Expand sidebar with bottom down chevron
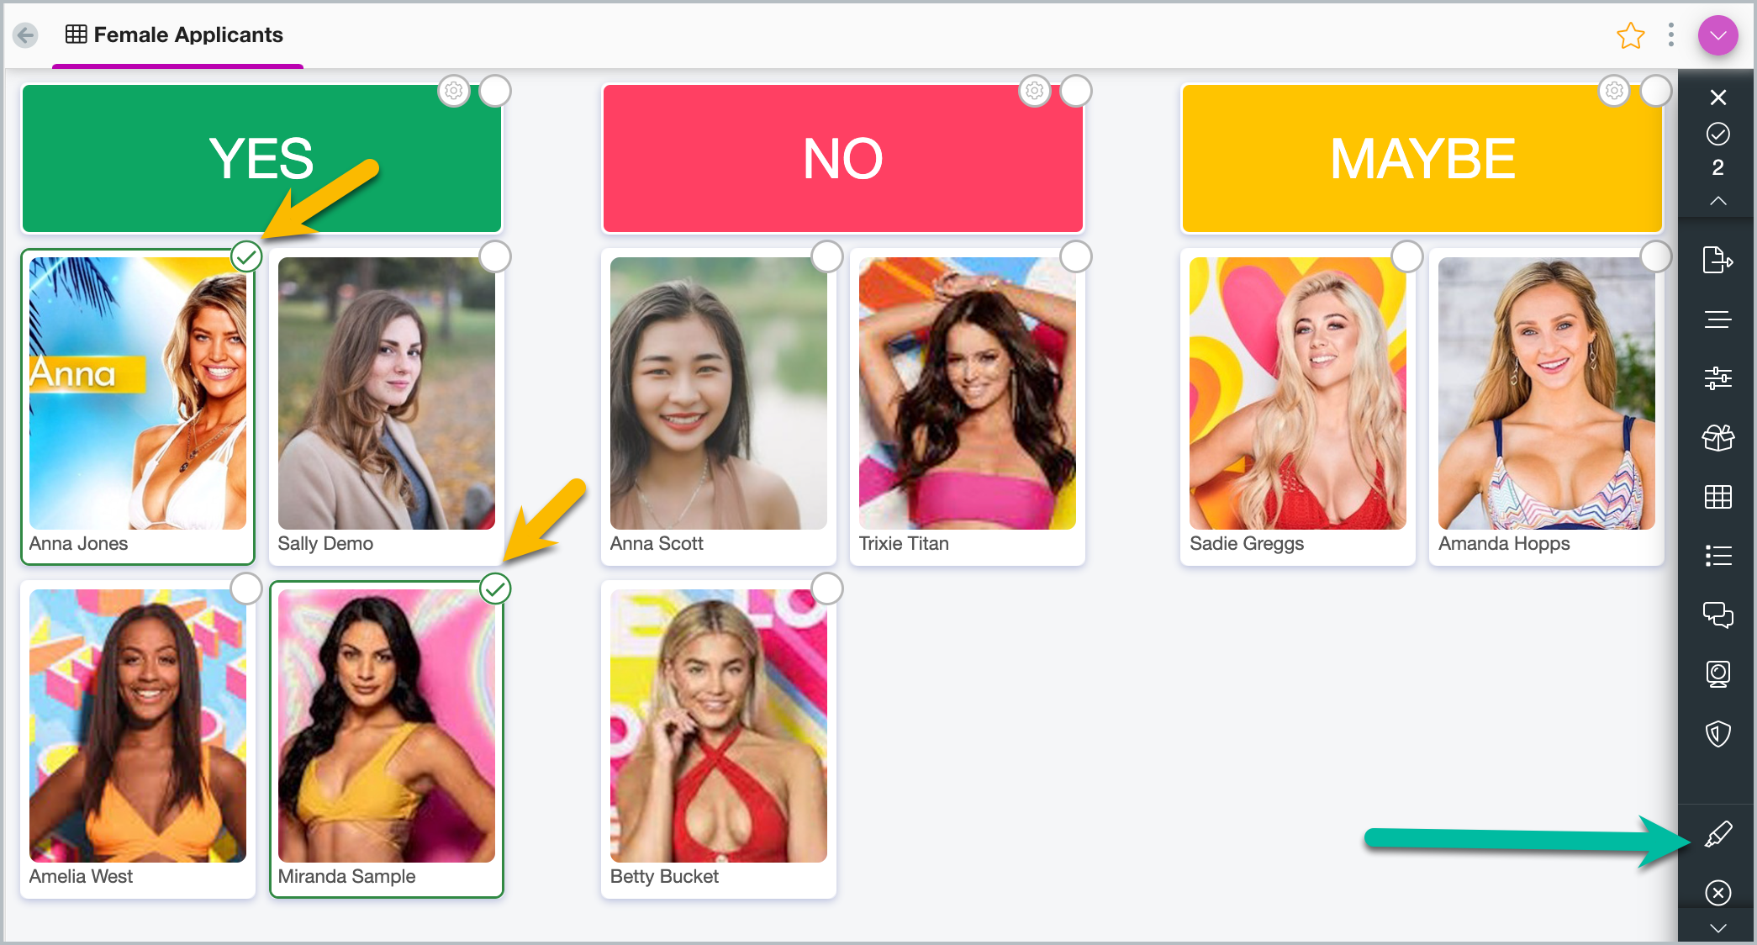The height and width of the screenshot is (945, 1757). click(1717, 928)
